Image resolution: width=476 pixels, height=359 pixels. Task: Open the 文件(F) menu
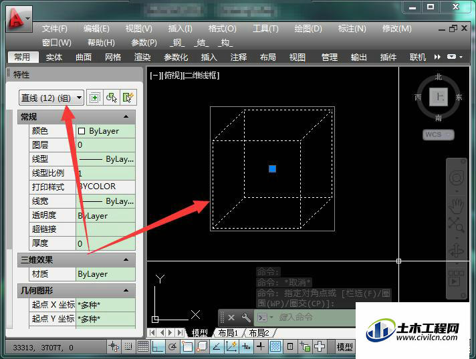tap(54, 29)
